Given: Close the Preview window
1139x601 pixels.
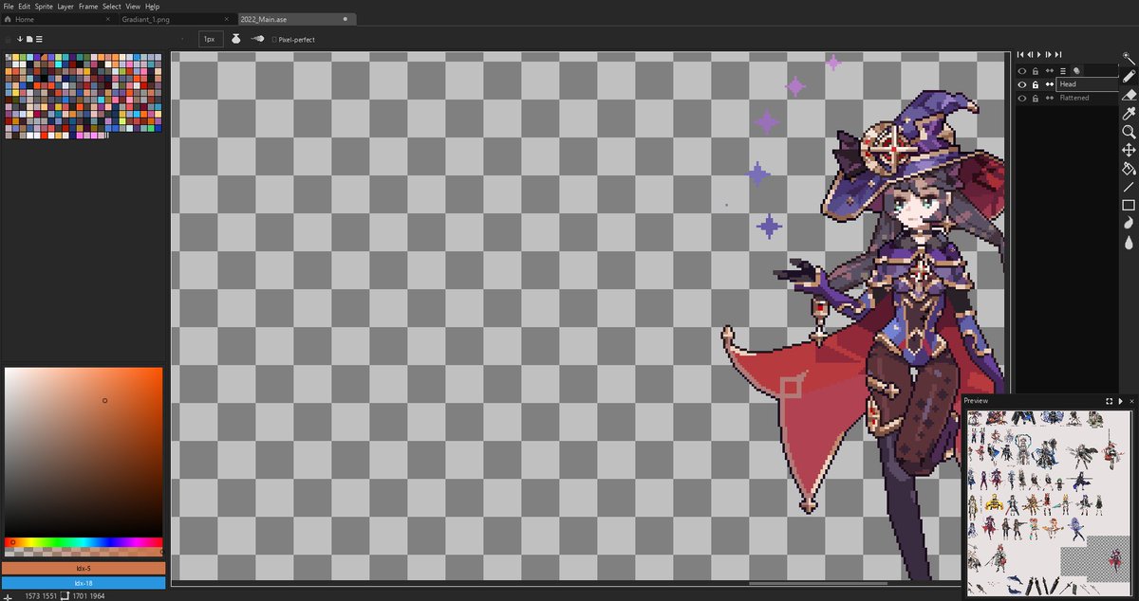Looking at the screenshot, I should tap(1131, 401).
